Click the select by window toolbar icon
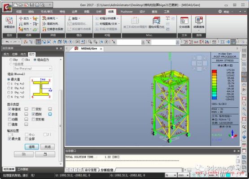249x179 pixels. [x=44, y=42]
